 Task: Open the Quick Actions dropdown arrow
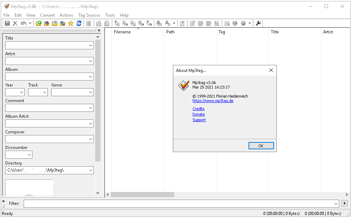pos(174,23)
